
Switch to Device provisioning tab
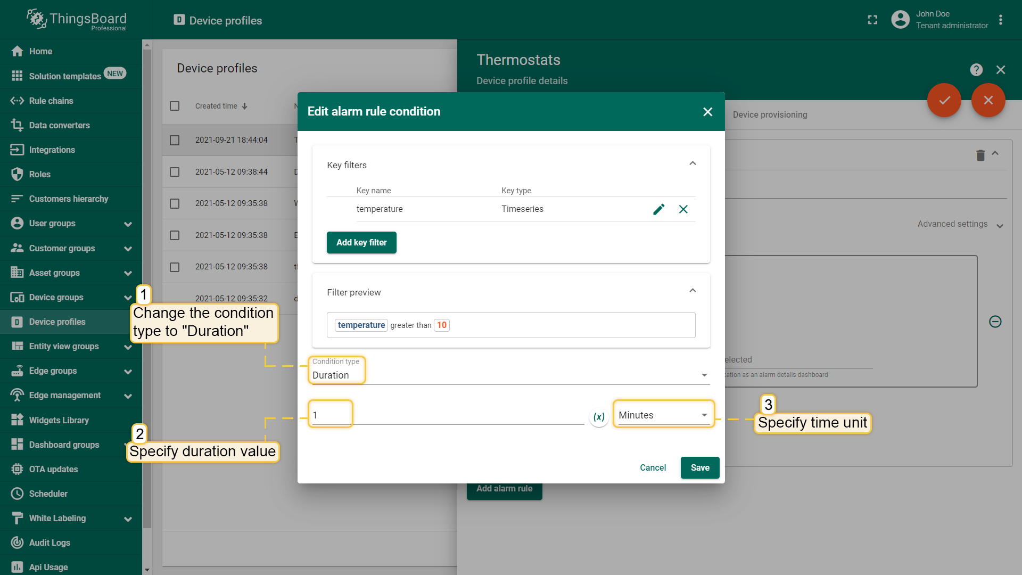pyautogui.click(x=770, y=114)
